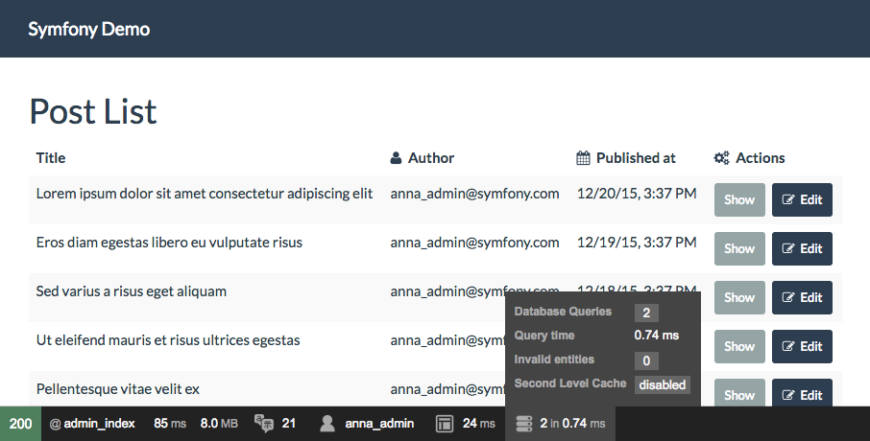This screenshot has height=441, width=870.
Task: Click the user icon beside anna_admin
Action: 328,423
